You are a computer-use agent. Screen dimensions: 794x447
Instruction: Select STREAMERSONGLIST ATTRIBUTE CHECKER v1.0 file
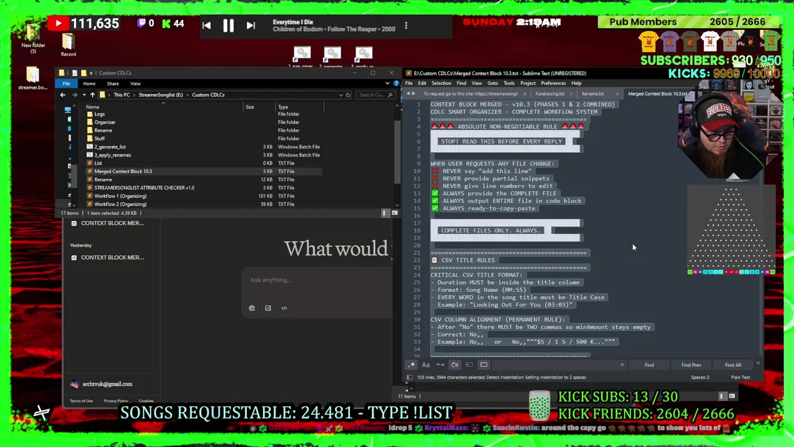[x=144, y=187]
